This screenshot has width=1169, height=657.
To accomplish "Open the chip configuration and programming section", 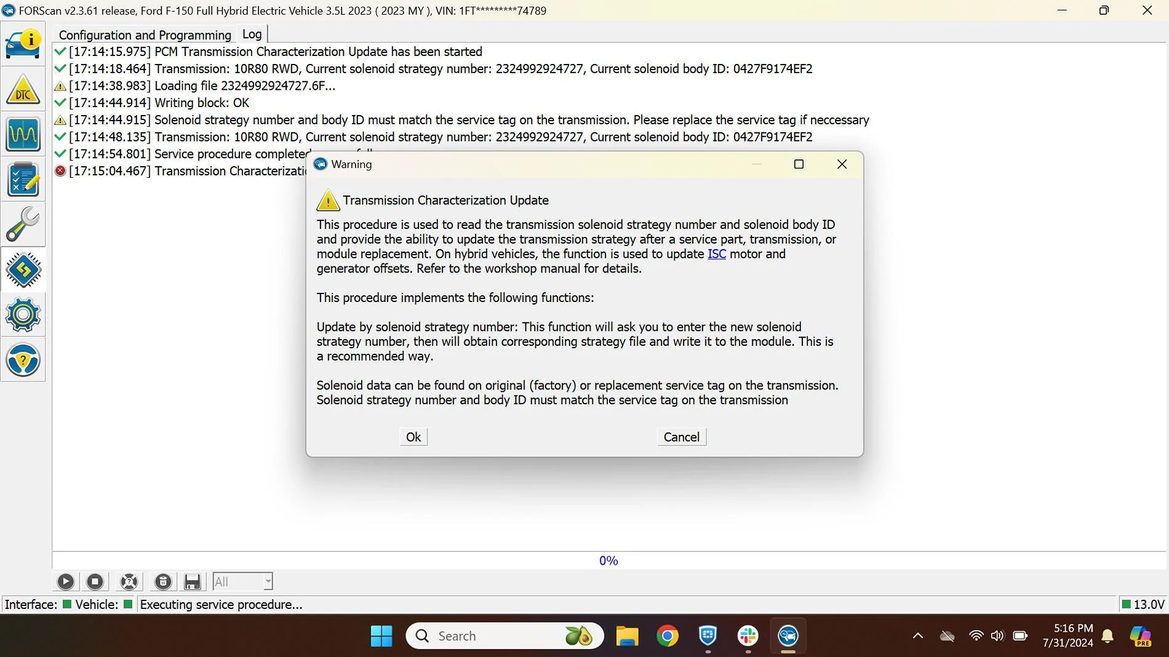I will (23, 270).
